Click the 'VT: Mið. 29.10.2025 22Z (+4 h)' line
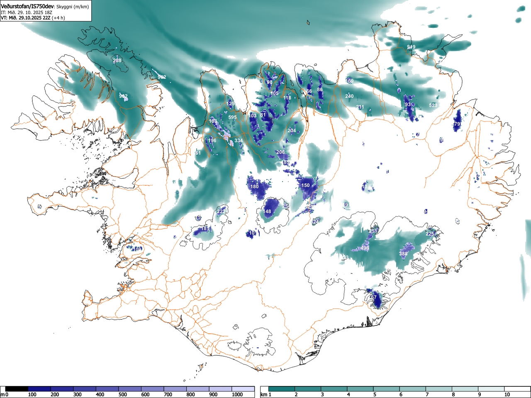Screen dimensions: 531x398 pyautogui.click(x=33, y=18)
